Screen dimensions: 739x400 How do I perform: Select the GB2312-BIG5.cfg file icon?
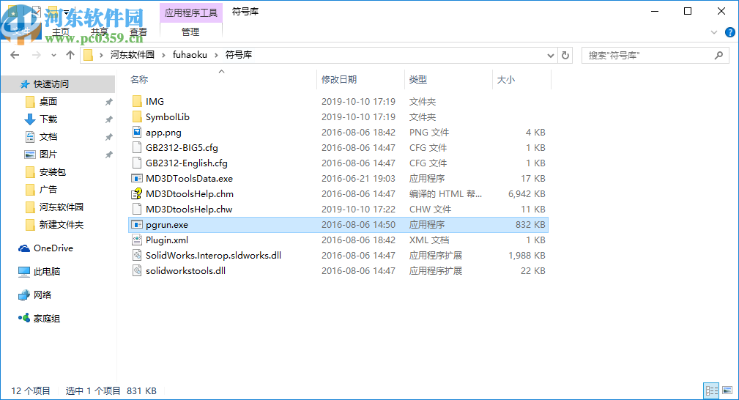tap(137, 148)
